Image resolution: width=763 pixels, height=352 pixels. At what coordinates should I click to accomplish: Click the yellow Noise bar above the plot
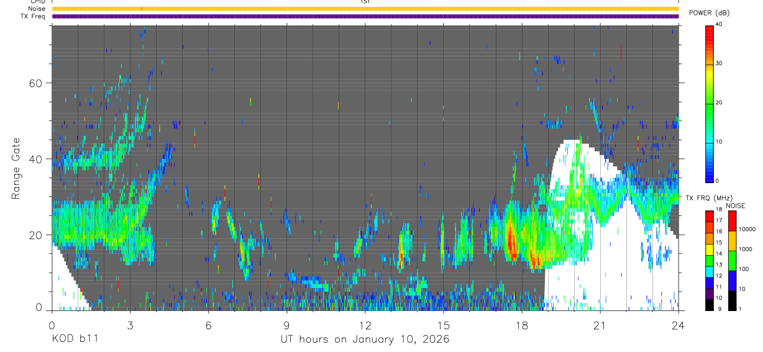365,9
